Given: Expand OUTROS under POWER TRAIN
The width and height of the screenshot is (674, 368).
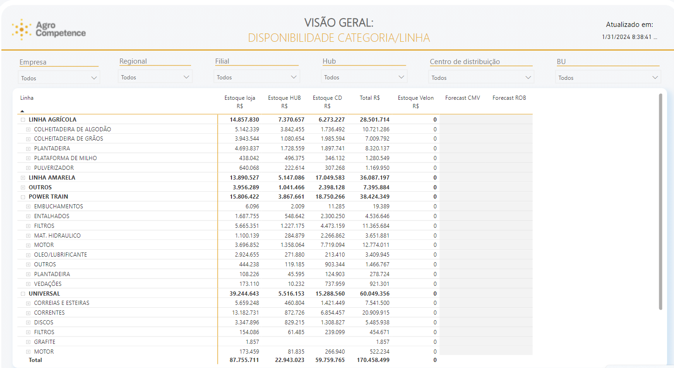Looking at the screenshot, I should coord(28,265).
